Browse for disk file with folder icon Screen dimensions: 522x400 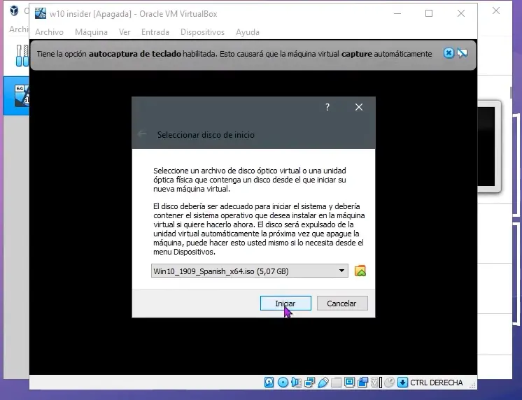(360, 271)
